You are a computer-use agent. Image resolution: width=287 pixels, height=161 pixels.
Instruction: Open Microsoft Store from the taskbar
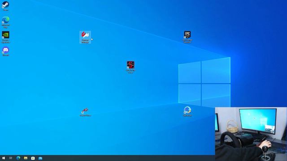click(33, 158)
